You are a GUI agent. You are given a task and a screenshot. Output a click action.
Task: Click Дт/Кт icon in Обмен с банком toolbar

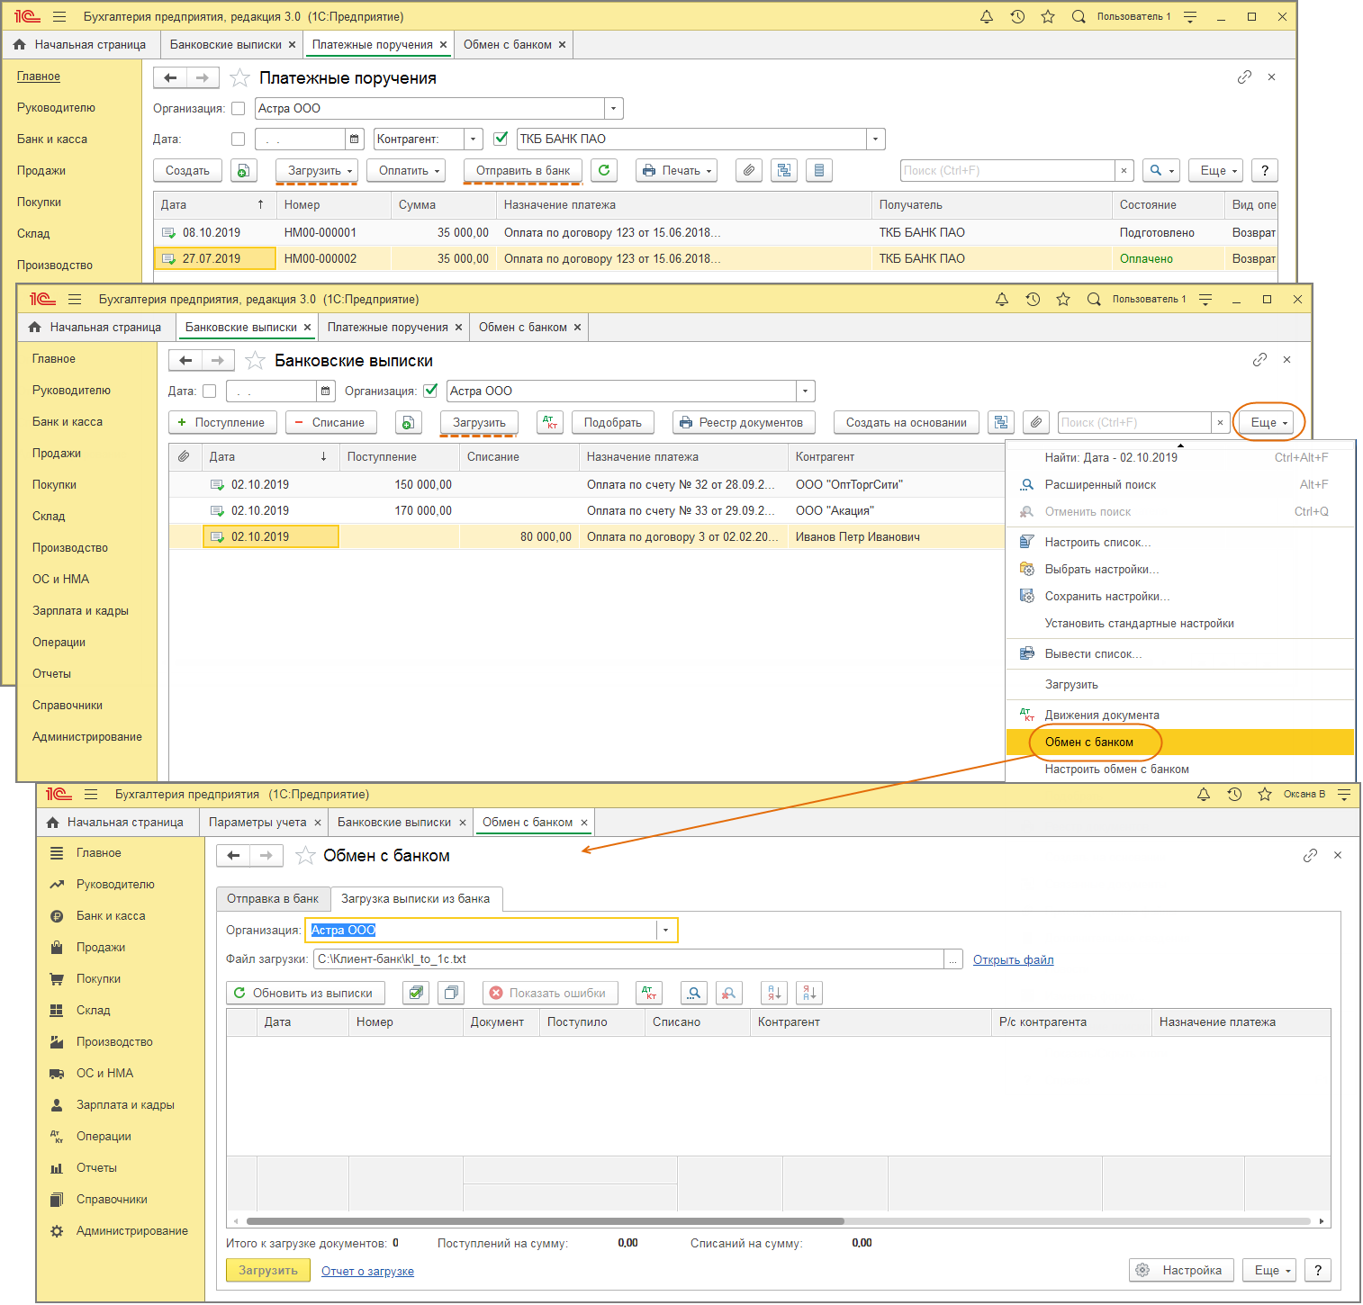(x=648, y=993)
